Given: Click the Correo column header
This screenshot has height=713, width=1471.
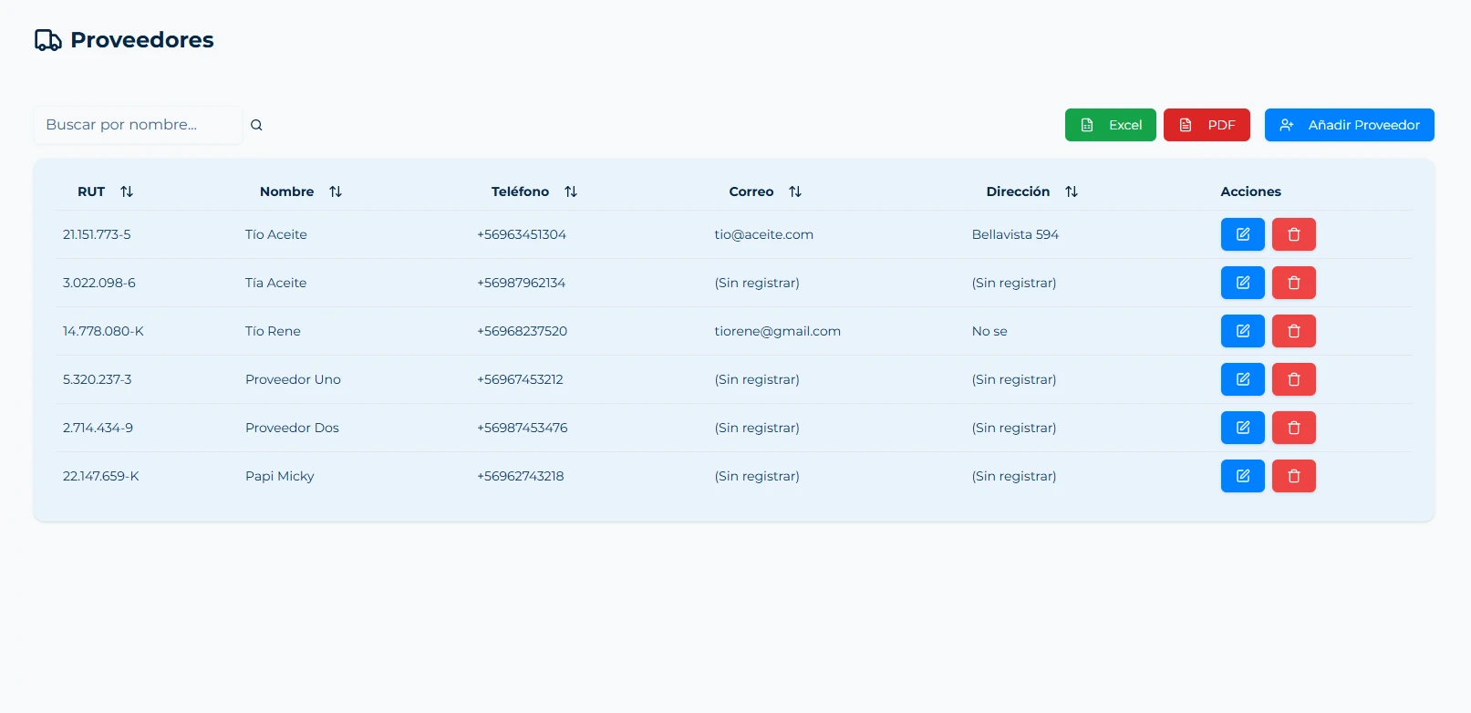Looking at the screenshot, I should 751,191.
